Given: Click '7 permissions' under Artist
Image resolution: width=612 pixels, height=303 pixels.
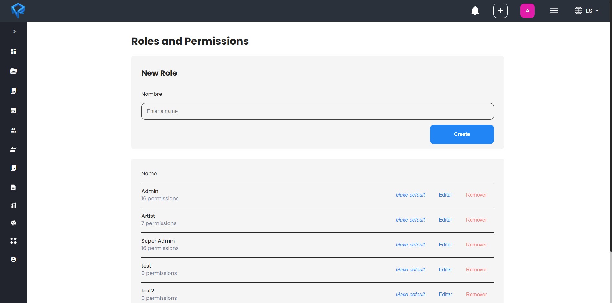Looking at the screenshot, I should tap(159, 223).
